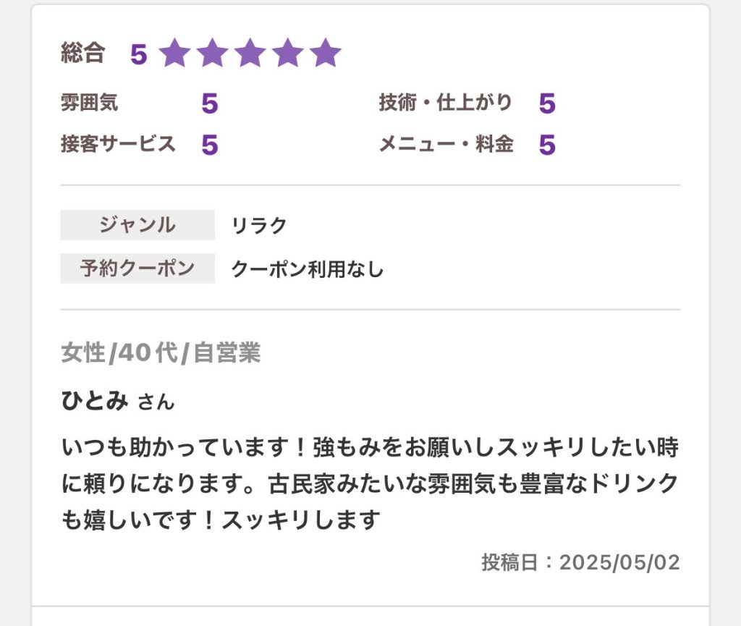Click the メニュー・料金 score value 5
The image size is (741, 626).
coord(547,145)
